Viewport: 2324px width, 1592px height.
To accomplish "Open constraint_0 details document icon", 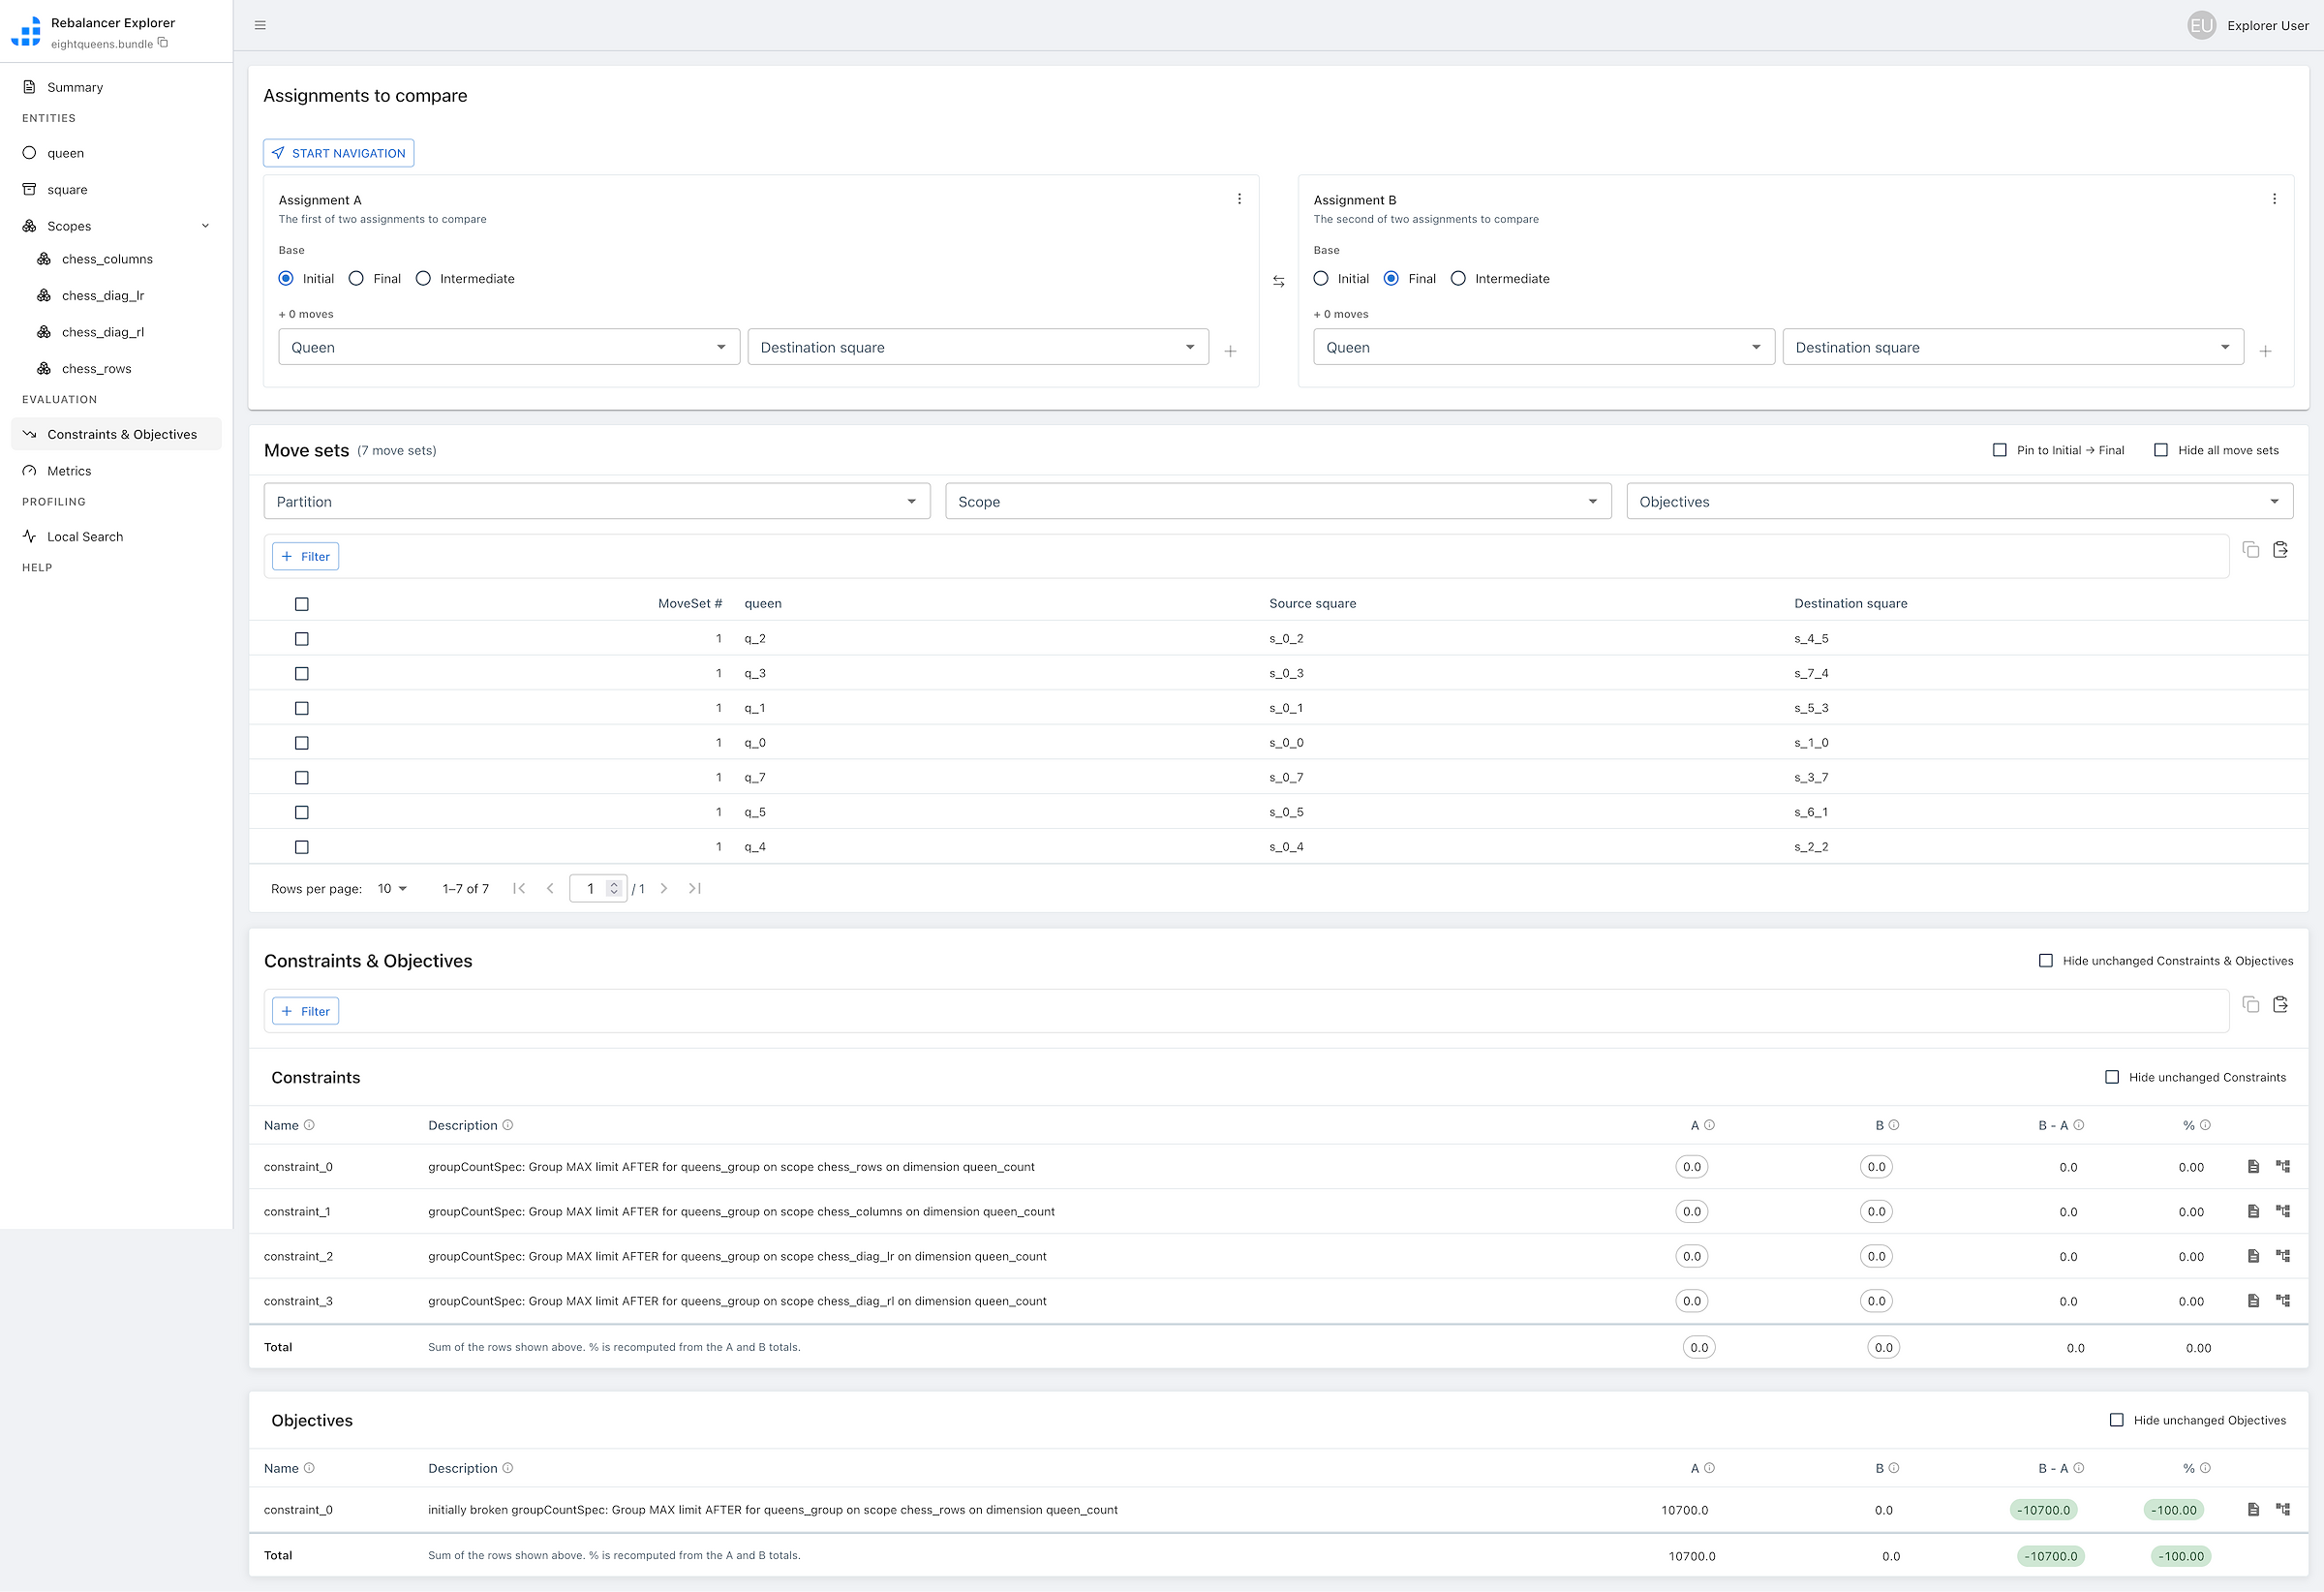I will point(2253,1167).
